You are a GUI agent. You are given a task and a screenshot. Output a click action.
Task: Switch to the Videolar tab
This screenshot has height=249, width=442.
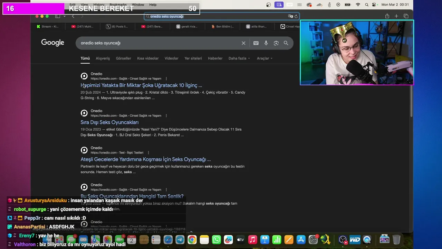171,58
